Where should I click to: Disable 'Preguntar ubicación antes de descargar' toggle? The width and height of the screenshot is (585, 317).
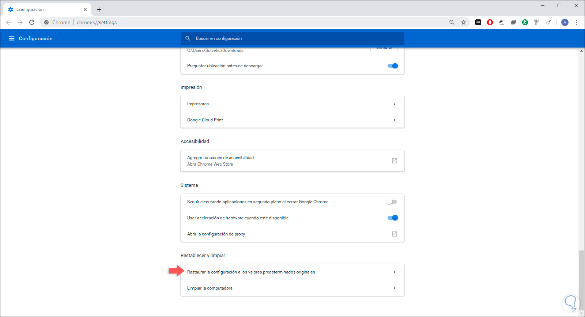tap(392, 66)
